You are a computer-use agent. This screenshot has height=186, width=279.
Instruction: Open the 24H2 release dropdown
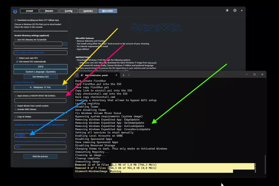(40, 67)
